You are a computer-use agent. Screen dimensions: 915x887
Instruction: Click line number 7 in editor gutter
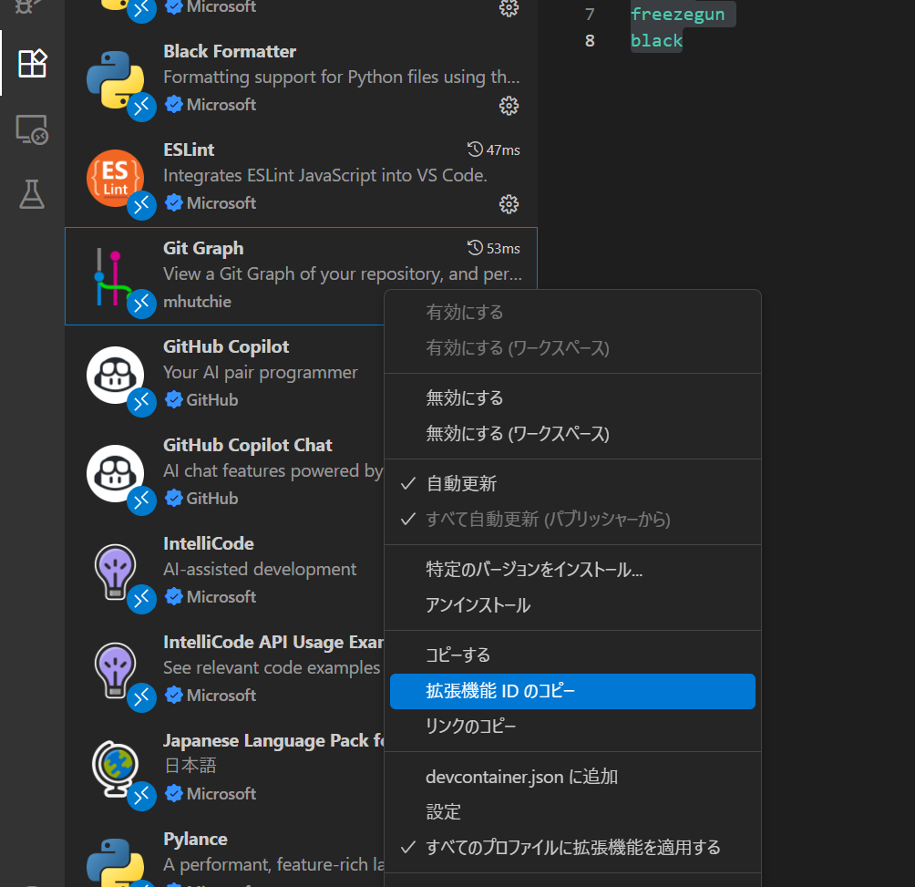[590, 14]
